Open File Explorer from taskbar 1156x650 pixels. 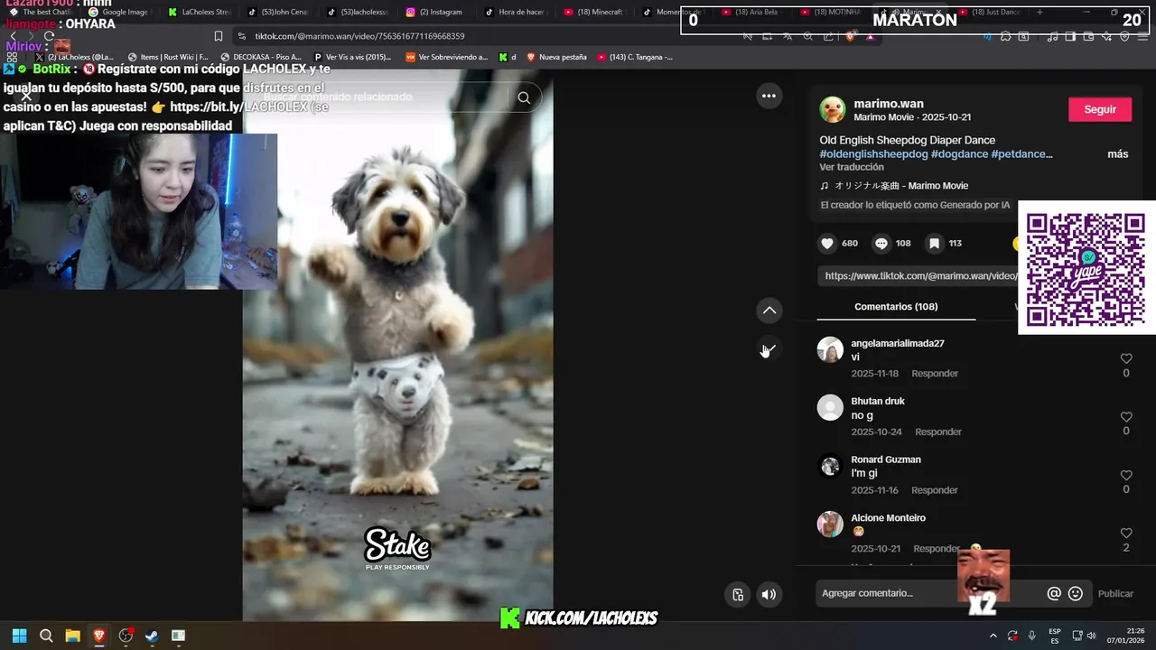coord(72,636)
